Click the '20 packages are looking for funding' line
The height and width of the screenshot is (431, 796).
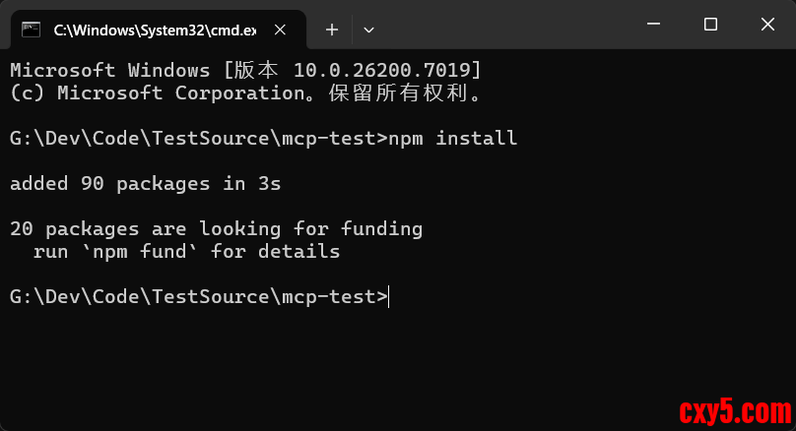216,229
